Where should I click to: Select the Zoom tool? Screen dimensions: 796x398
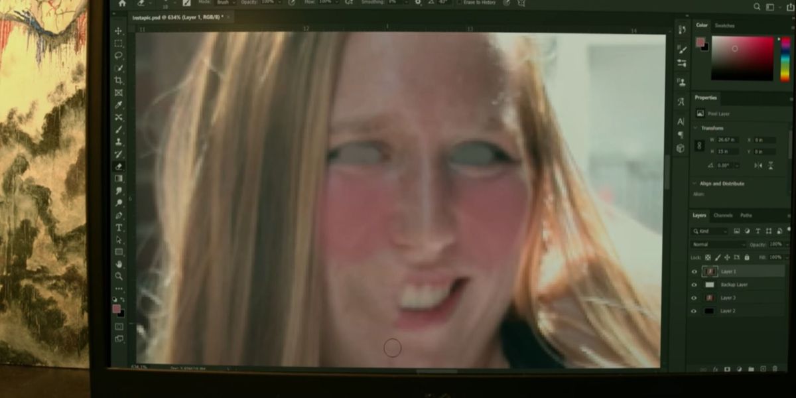(119, 276)
